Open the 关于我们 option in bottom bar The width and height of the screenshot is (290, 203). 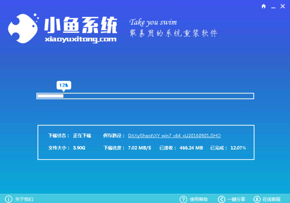coord(25,199)
